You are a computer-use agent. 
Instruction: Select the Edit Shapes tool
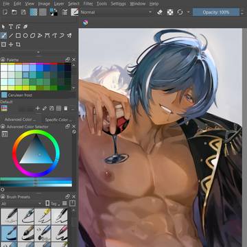pyautogui.click(x=18, y=27)
